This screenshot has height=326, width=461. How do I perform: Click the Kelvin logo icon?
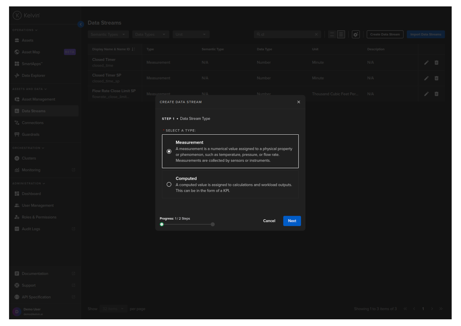(x=17, y=15)
